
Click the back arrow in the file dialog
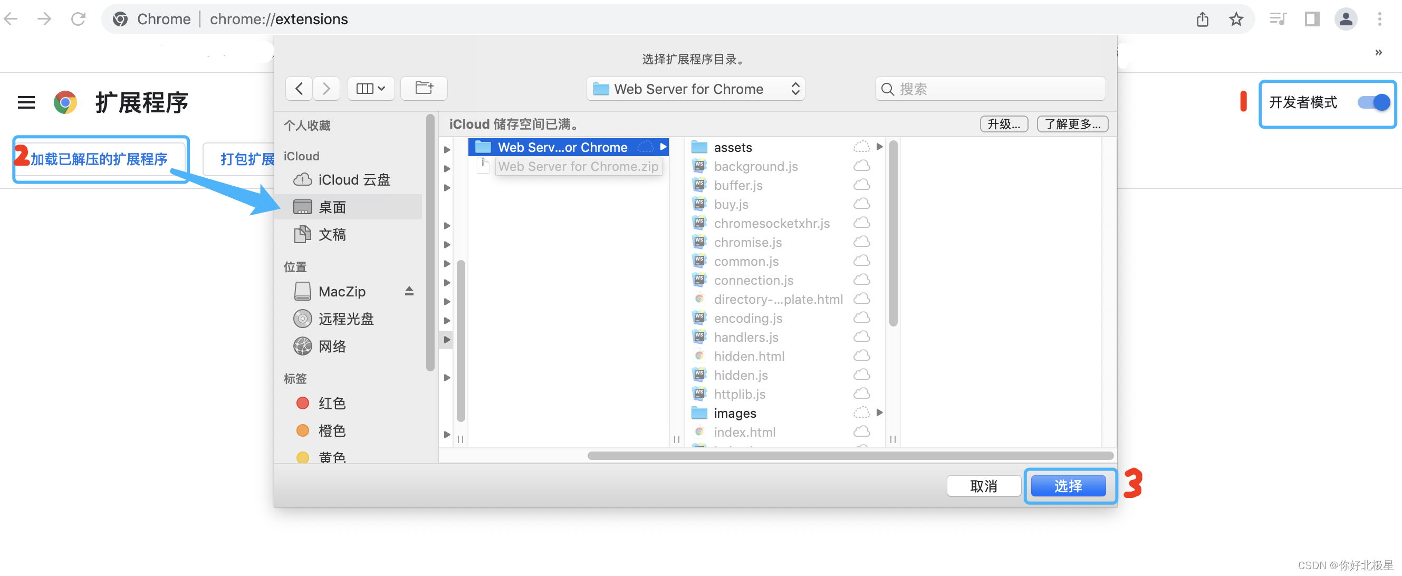(x=299, y=88)
